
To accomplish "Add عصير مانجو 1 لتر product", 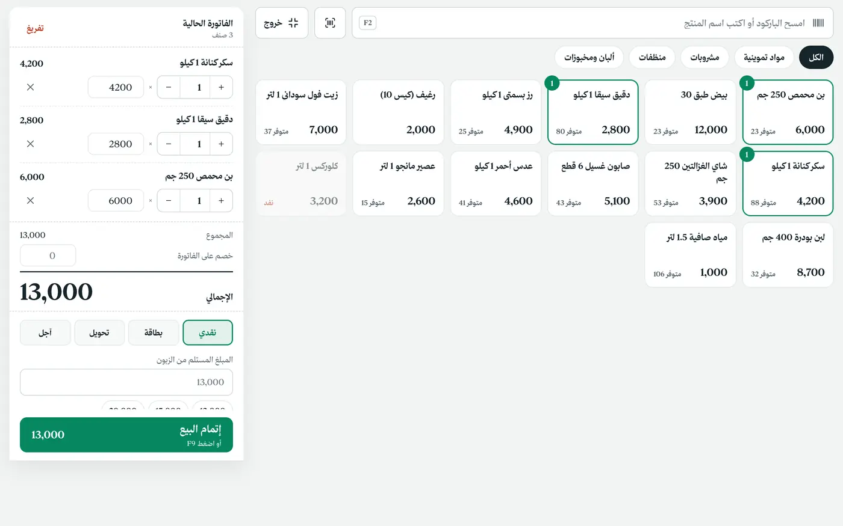I will (398, 183).
